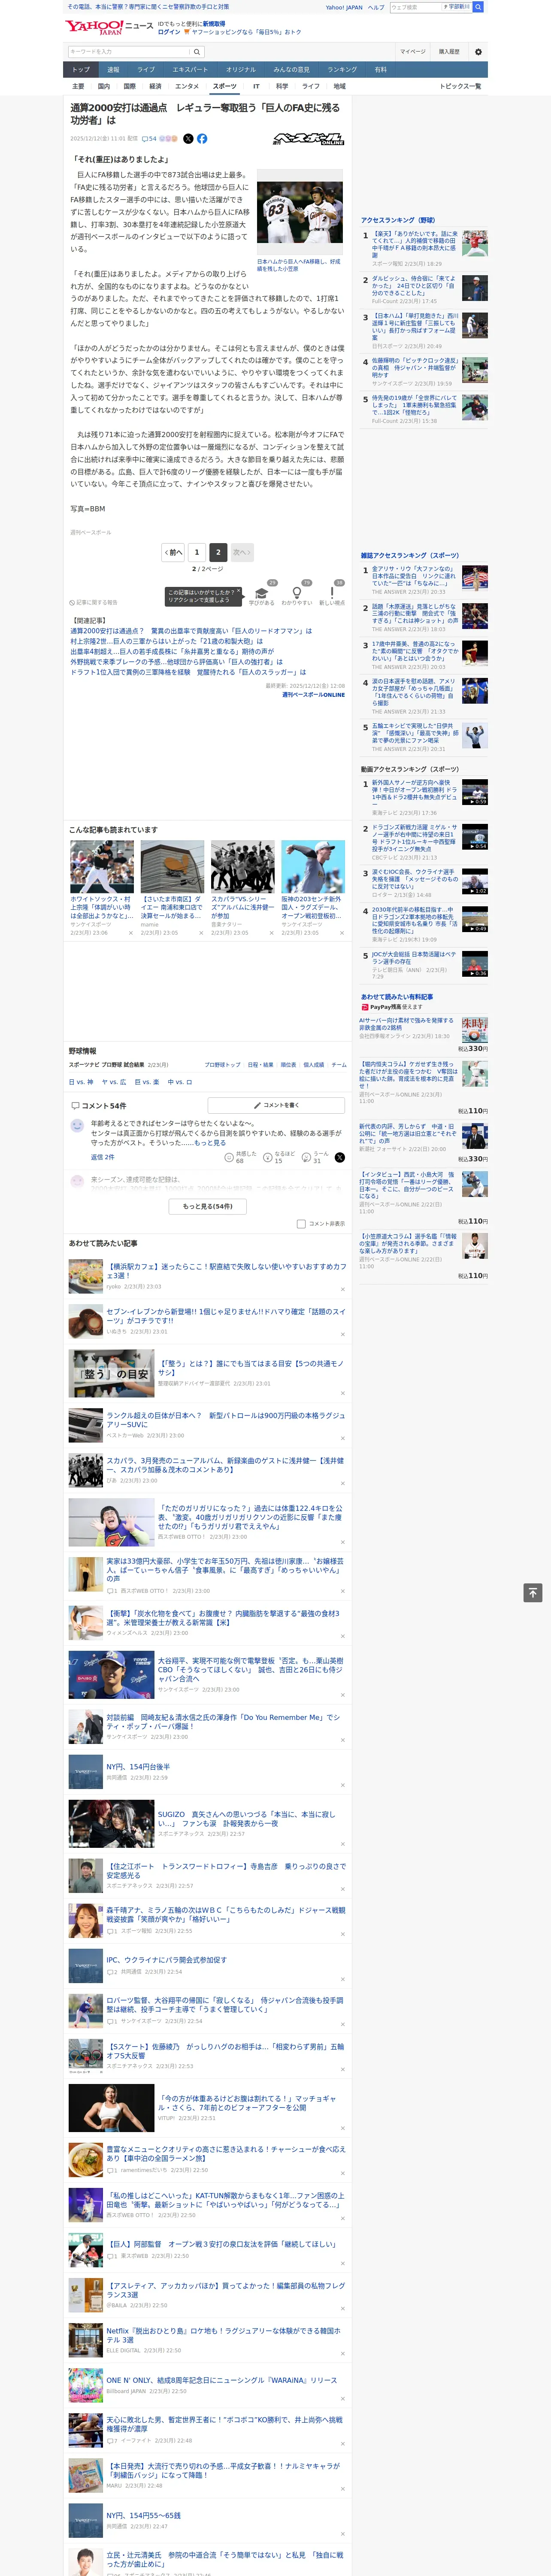
Task: Expand first comment with もっと見る link
Action: point(209,1143)
